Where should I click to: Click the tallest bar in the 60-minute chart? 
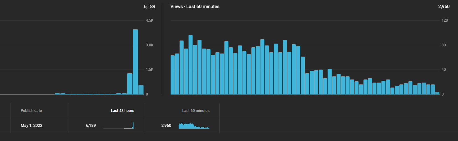[x=190, y=65]
